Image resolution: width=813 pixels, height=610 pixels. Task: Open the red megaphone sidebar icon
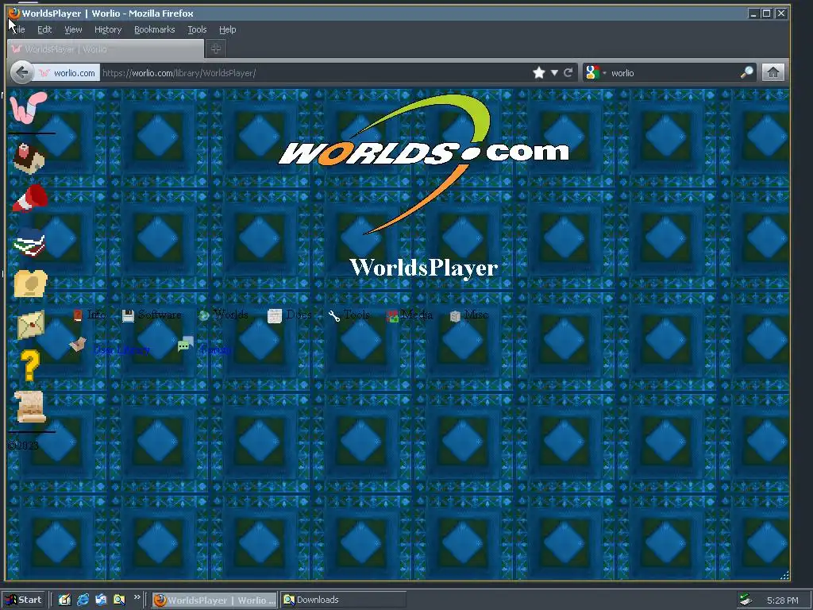[x=30, y=199]
